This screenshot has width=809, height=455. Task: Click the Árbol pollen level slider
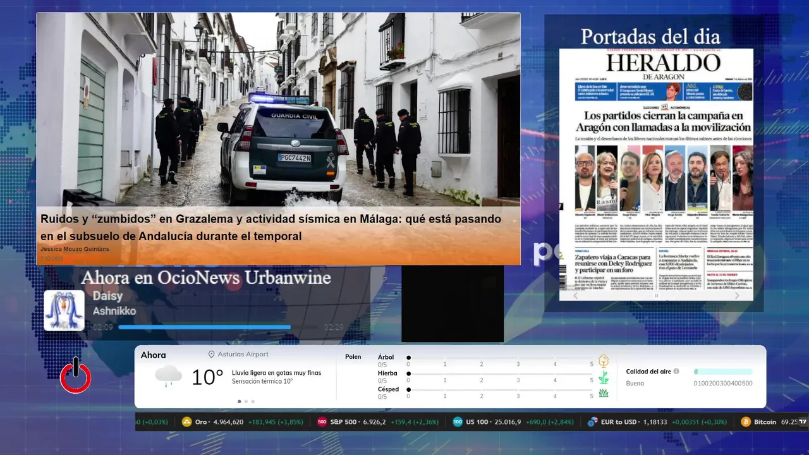tap(500, 358)
